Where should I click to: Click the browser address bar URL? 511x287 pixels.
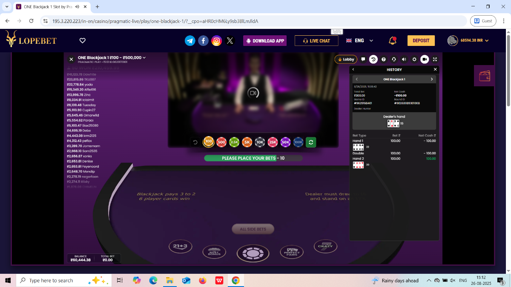[x=155, y=21]
